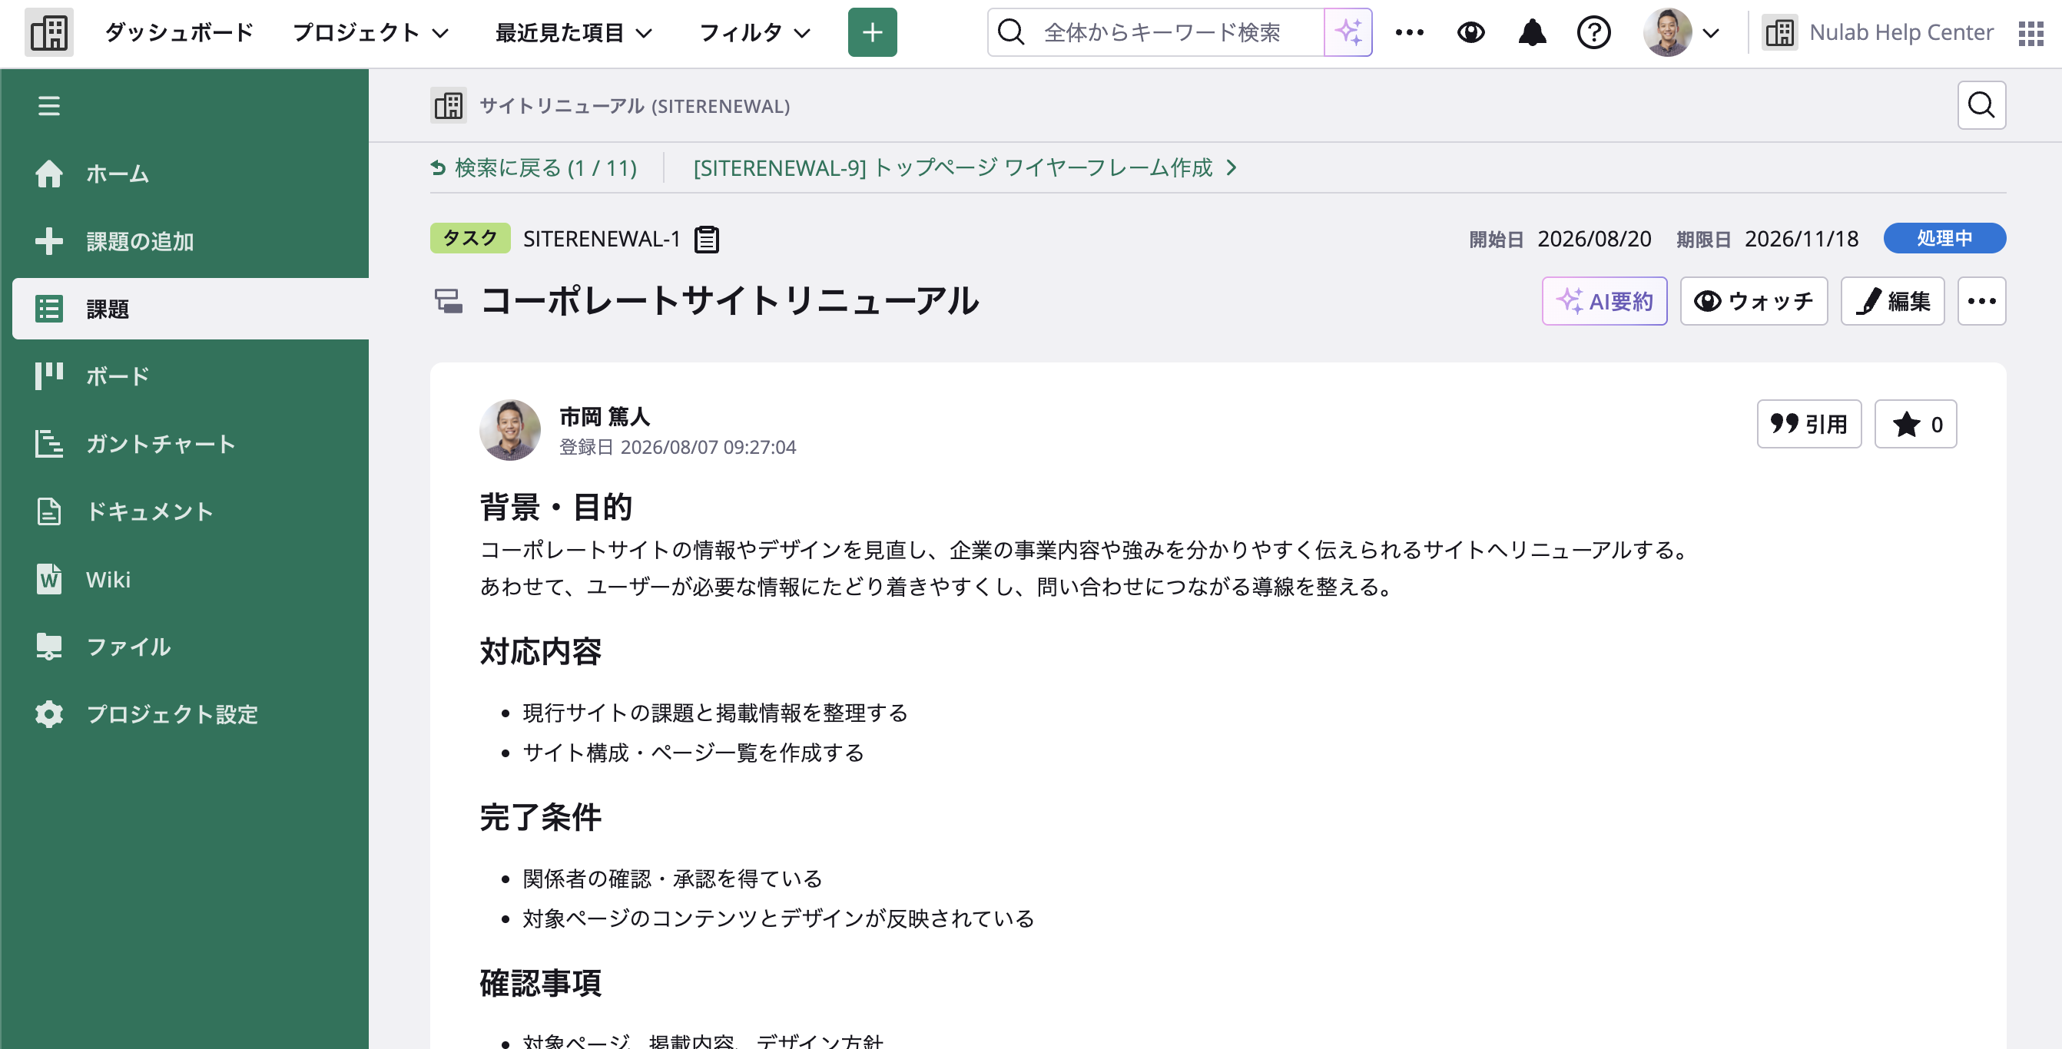Toggle ウォッチ on this issue

click(1753, 301)
